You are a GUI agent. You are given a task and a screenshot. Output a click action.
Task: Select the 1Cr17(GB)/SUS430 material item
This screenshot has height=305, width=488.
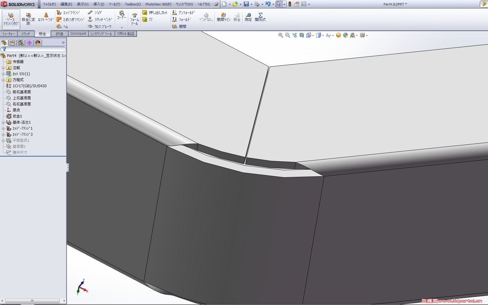pos(26,86)
